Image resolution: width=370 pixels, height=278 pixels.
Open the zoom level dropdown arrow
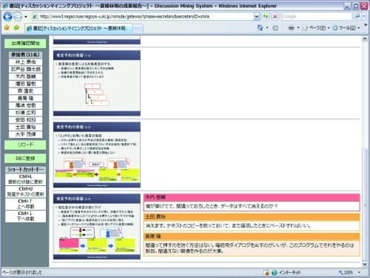pyautogui.click(x=359, y=273)
